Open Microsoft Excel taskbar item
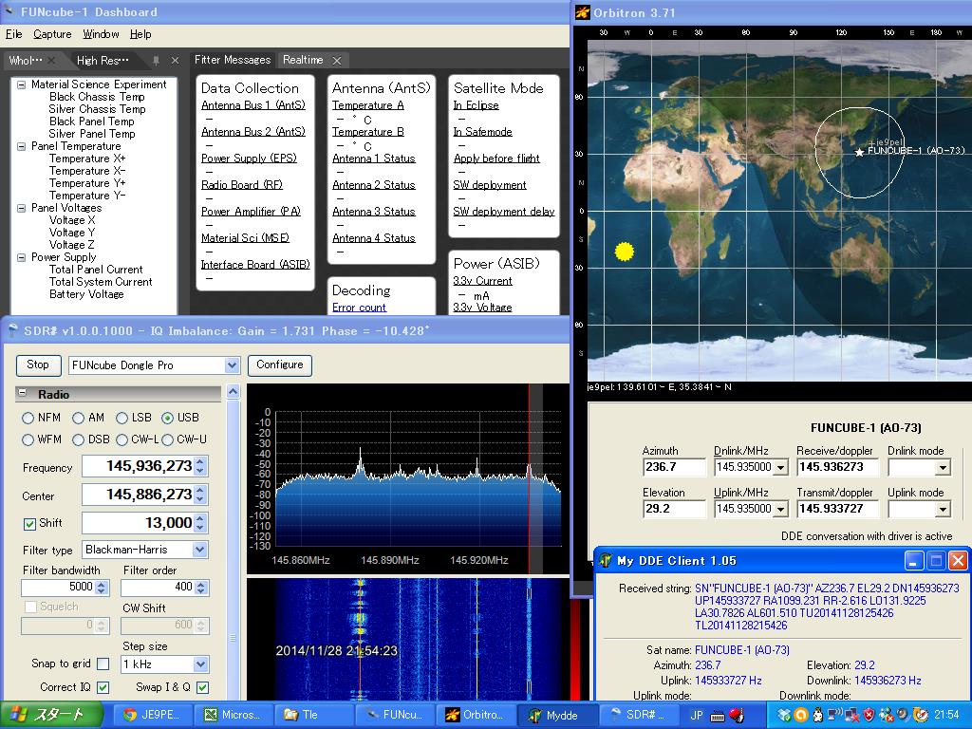This screenshot has width=972, height=729. click(x=233, y=715)
